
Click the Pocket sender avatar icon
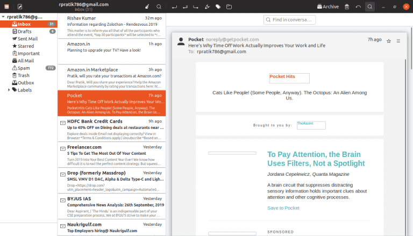[181, 41]
